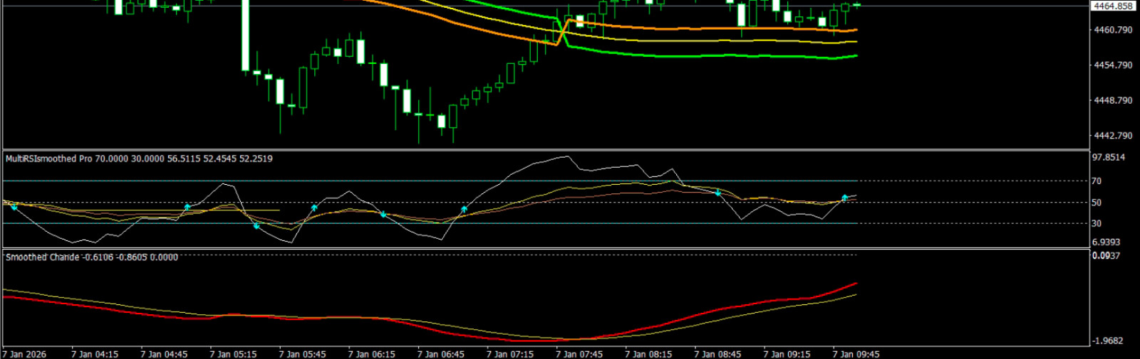The width and height of the screenshot is (1140, 359).
Task: Click price axis value 4442.790
Action: coord(1113,136)
